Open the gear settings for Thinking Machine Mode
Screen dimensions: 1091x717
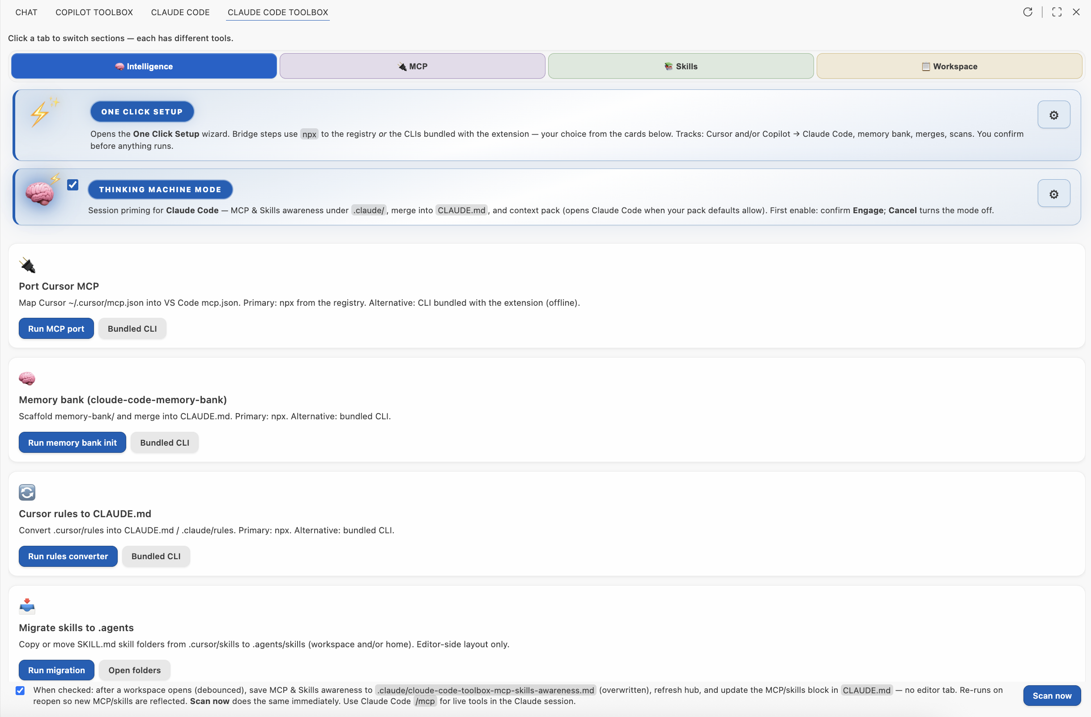1054,194
